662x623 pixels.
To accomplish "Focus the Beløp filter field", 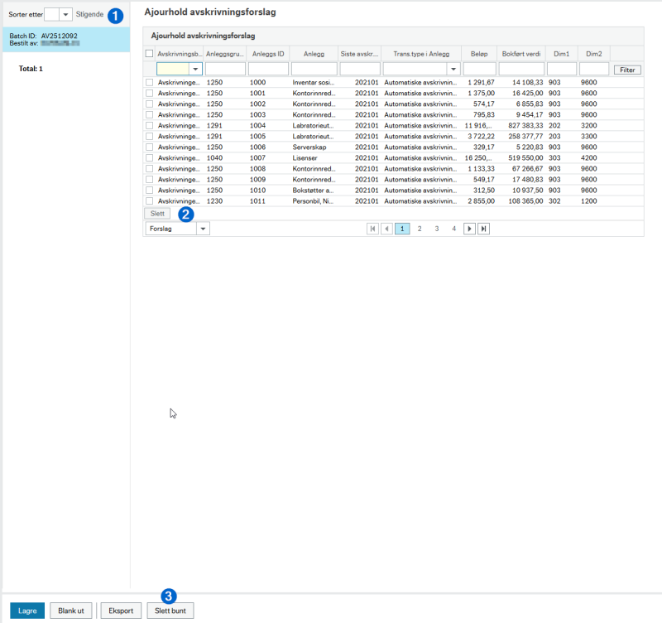I will coord(480,69).
